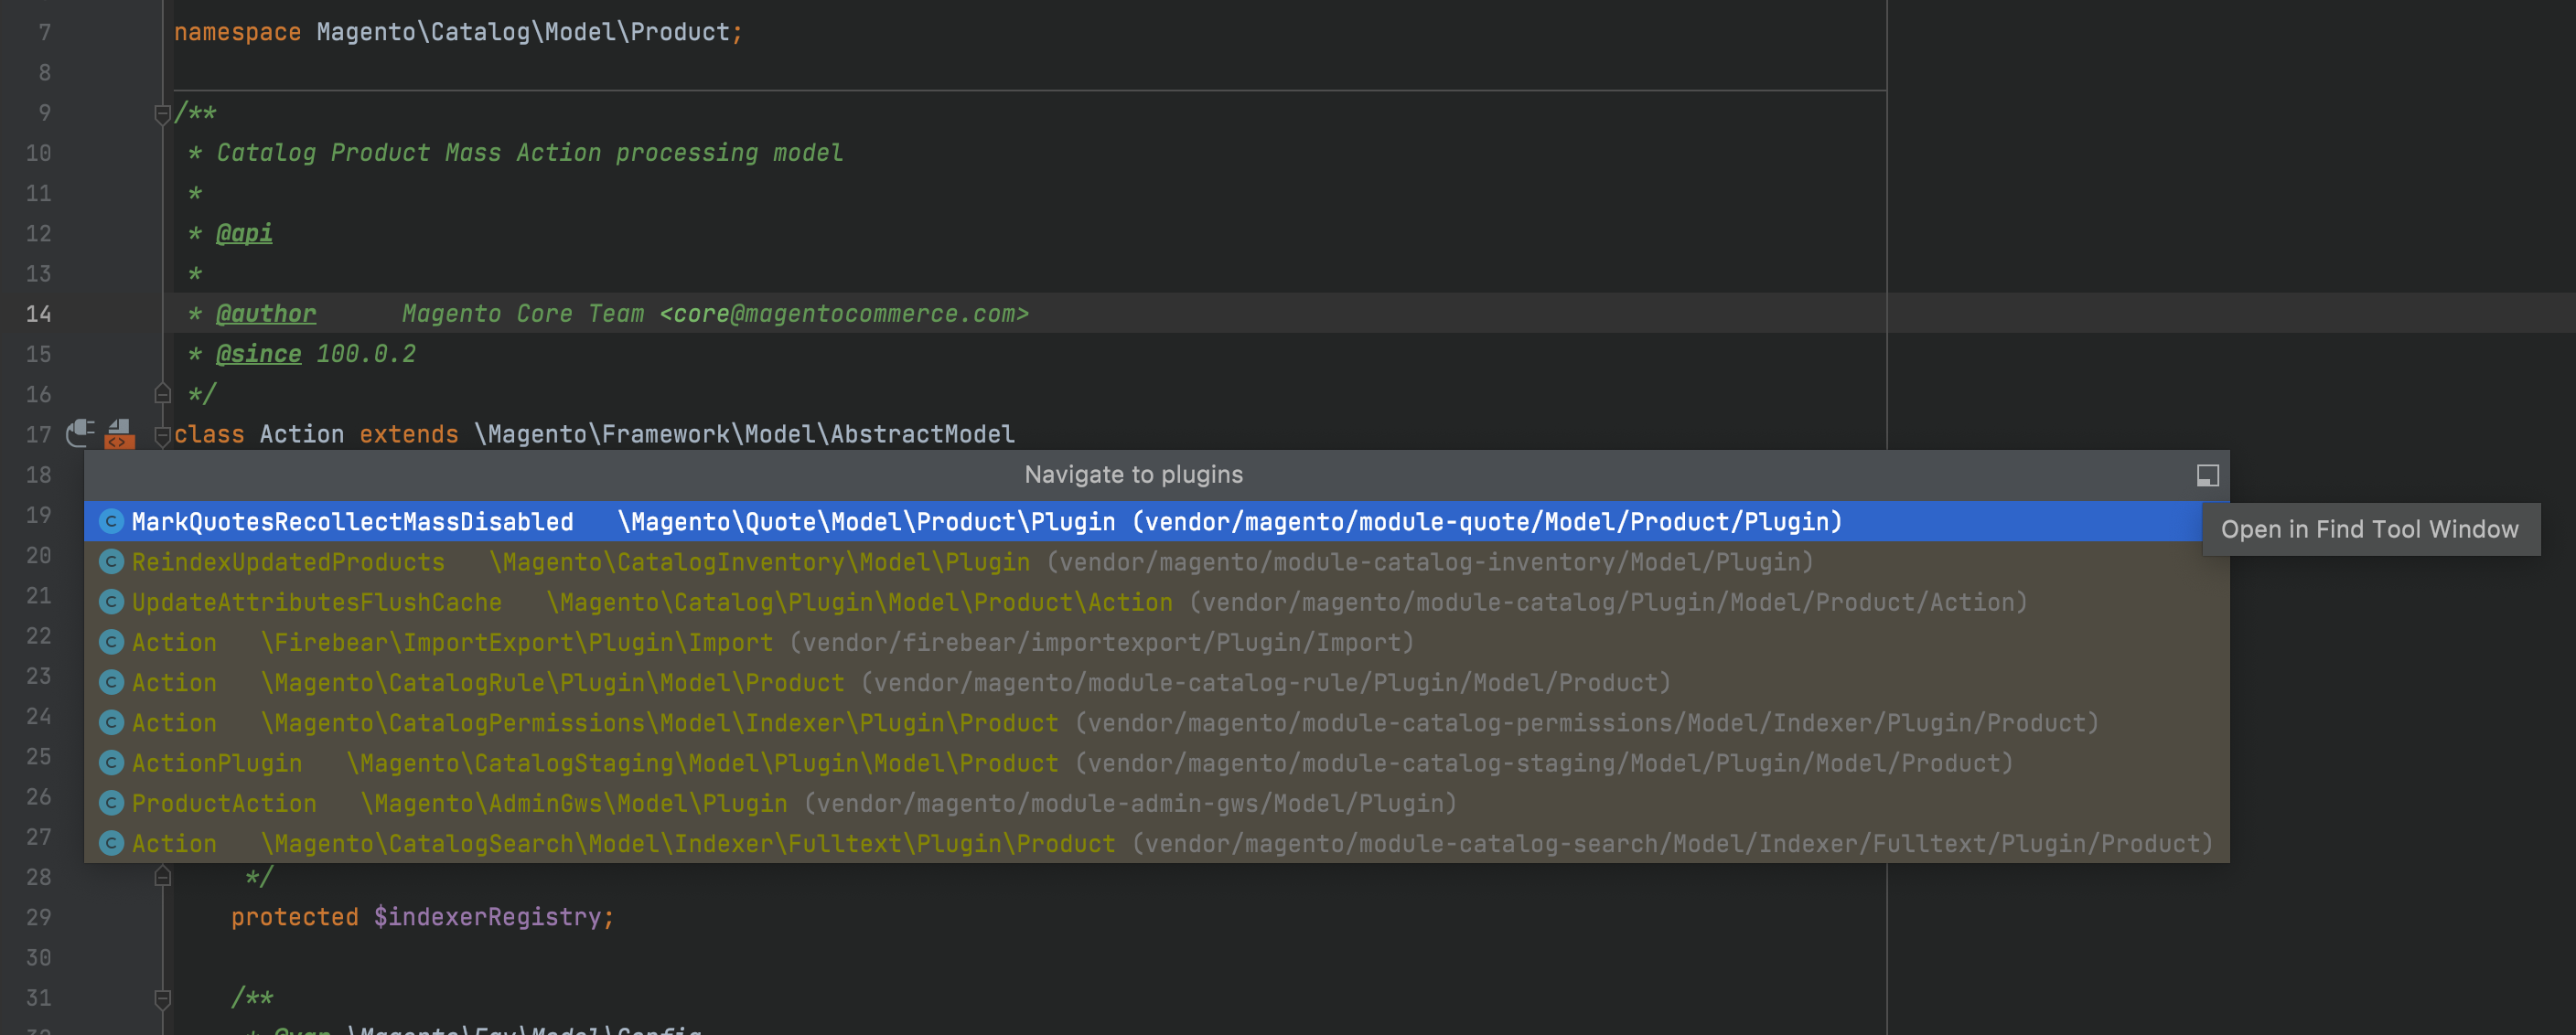Click the Navigate to plugins popup title

click(1133, 475)
